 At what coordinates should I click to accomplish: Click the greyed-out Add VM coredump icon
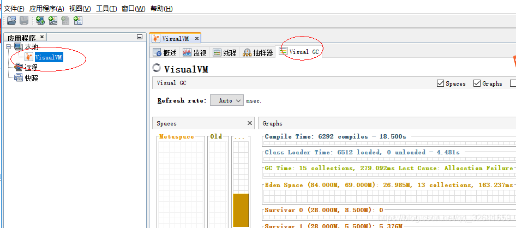point(65,21)
